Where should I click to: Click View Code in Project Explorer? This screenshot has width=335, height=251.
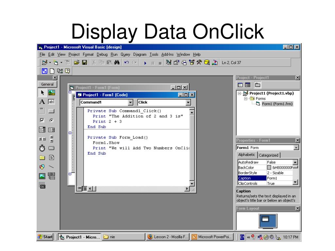pyautogui.click(x=240, y=85)
